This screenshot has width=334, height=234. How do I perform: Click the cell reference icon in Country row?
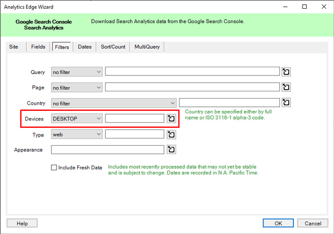coord(286,103)
